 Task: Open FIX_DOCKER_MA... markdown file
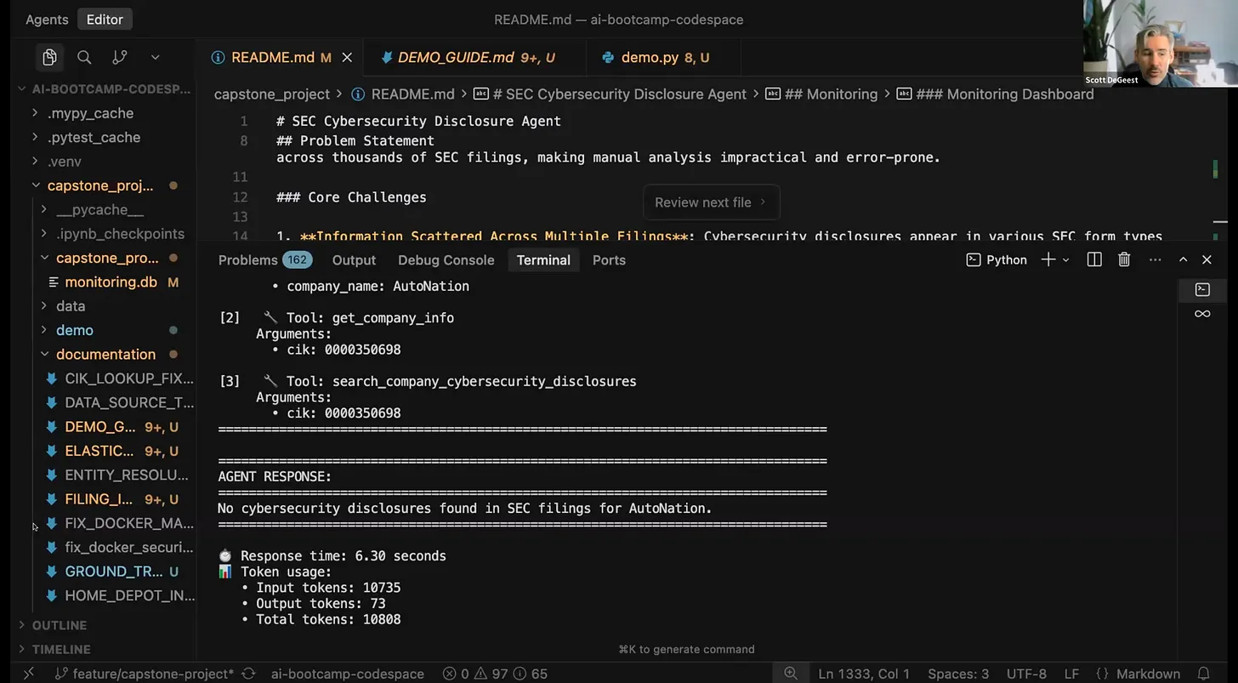[129, 523]
